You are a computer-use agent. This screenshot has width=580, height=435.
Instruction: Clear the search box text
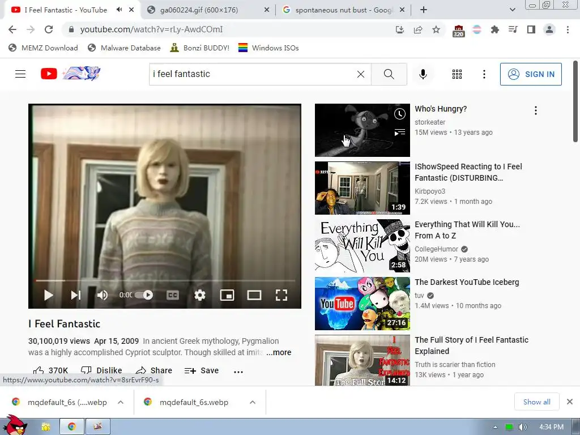tap(361, 74)
